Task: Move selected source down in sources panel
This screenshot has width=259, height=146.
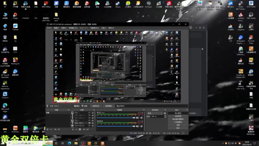Action: pyautogui.click(x=88, y=129)
